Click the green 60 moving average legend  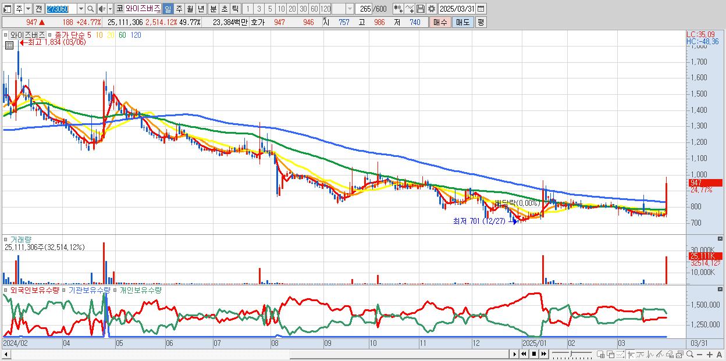(x=122, y=35)
